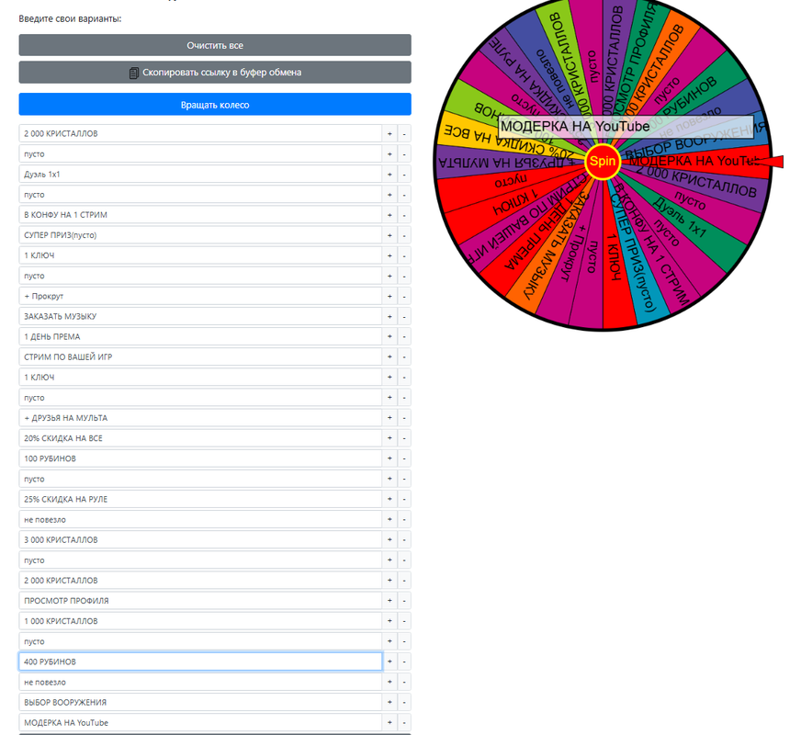Remove the + Прокрут entry
Screen dimensions: 790x735
404,296
